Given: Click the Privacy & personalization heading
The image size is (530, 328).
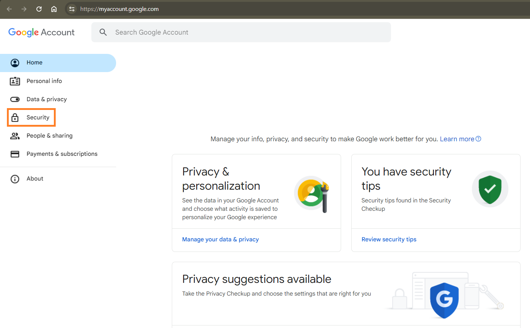Looking at the screenshot, I should [x=221, y=179].
